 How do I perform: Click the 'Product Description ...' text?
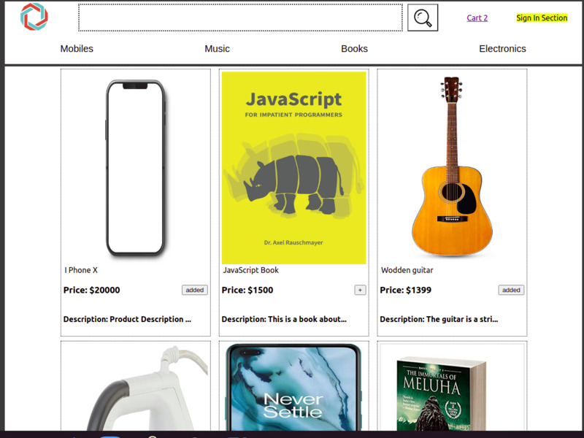(150, 319)
